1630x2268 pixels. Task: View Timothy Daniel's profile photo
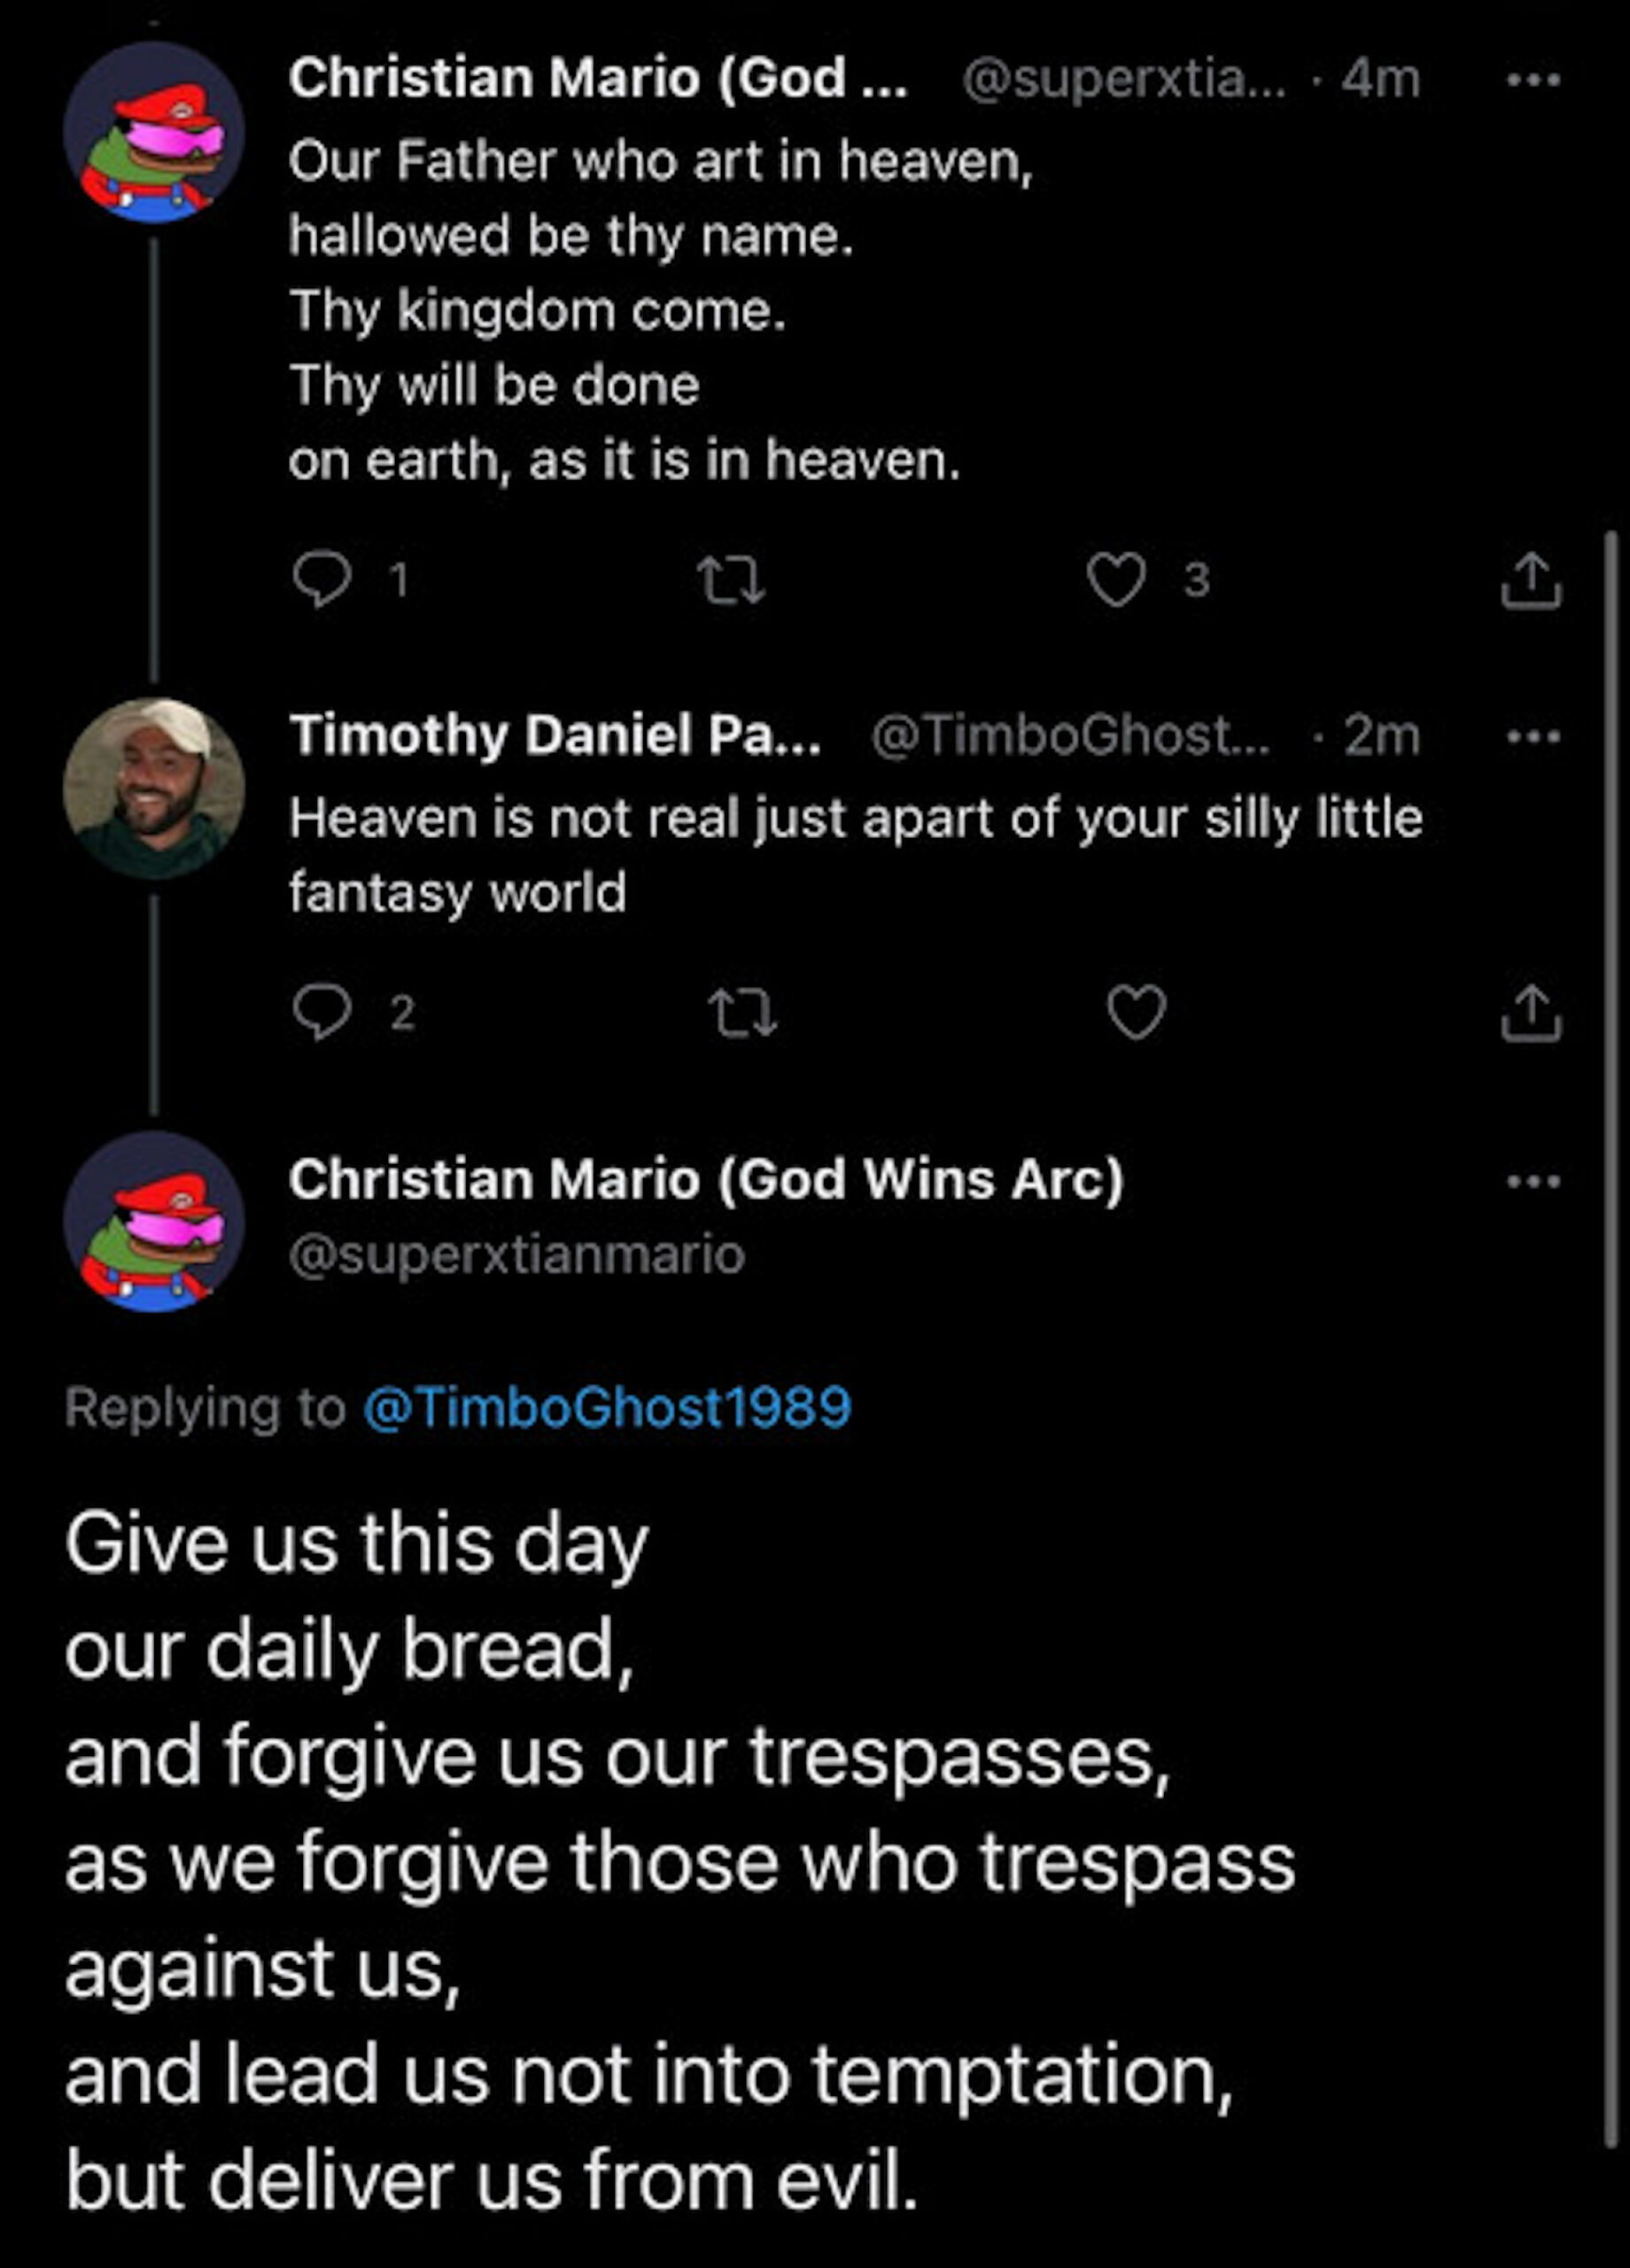click(154, 788)
